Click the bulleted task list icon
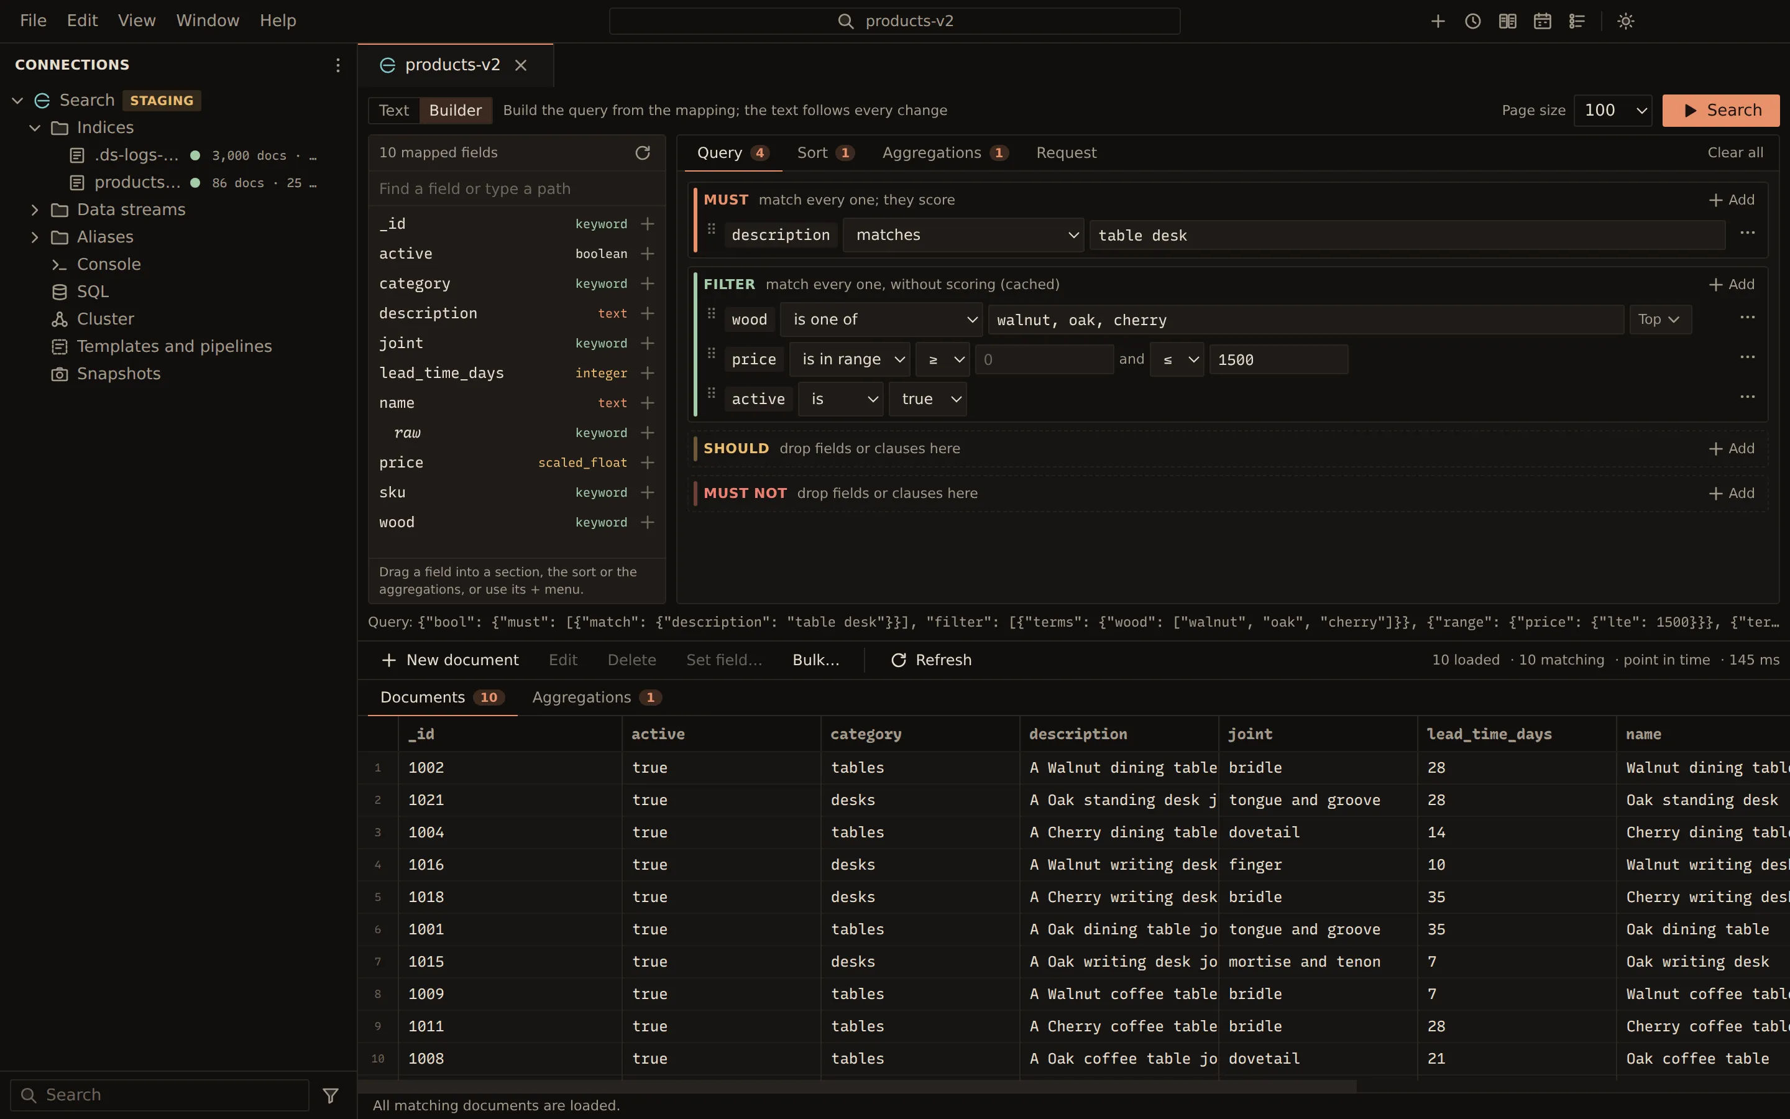Viewport: 1790px width, 1119px height. pos(1577,22)
